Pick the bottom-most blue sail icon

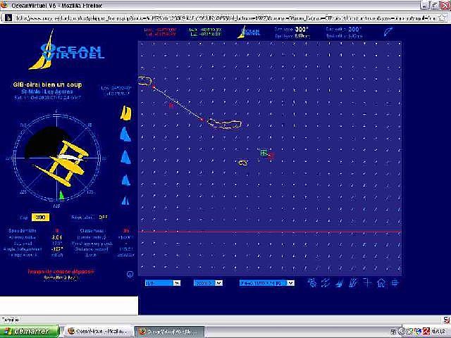click(x=127, y=203)
